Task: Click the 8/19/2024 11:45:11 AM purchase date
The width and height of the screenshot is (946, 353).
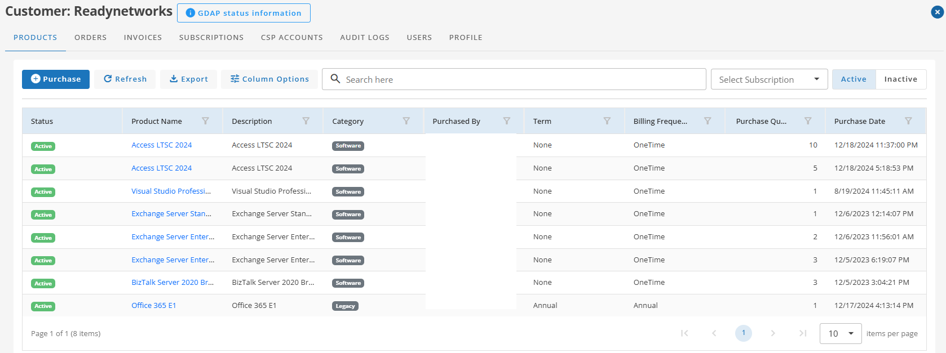Action: [874, 191]
